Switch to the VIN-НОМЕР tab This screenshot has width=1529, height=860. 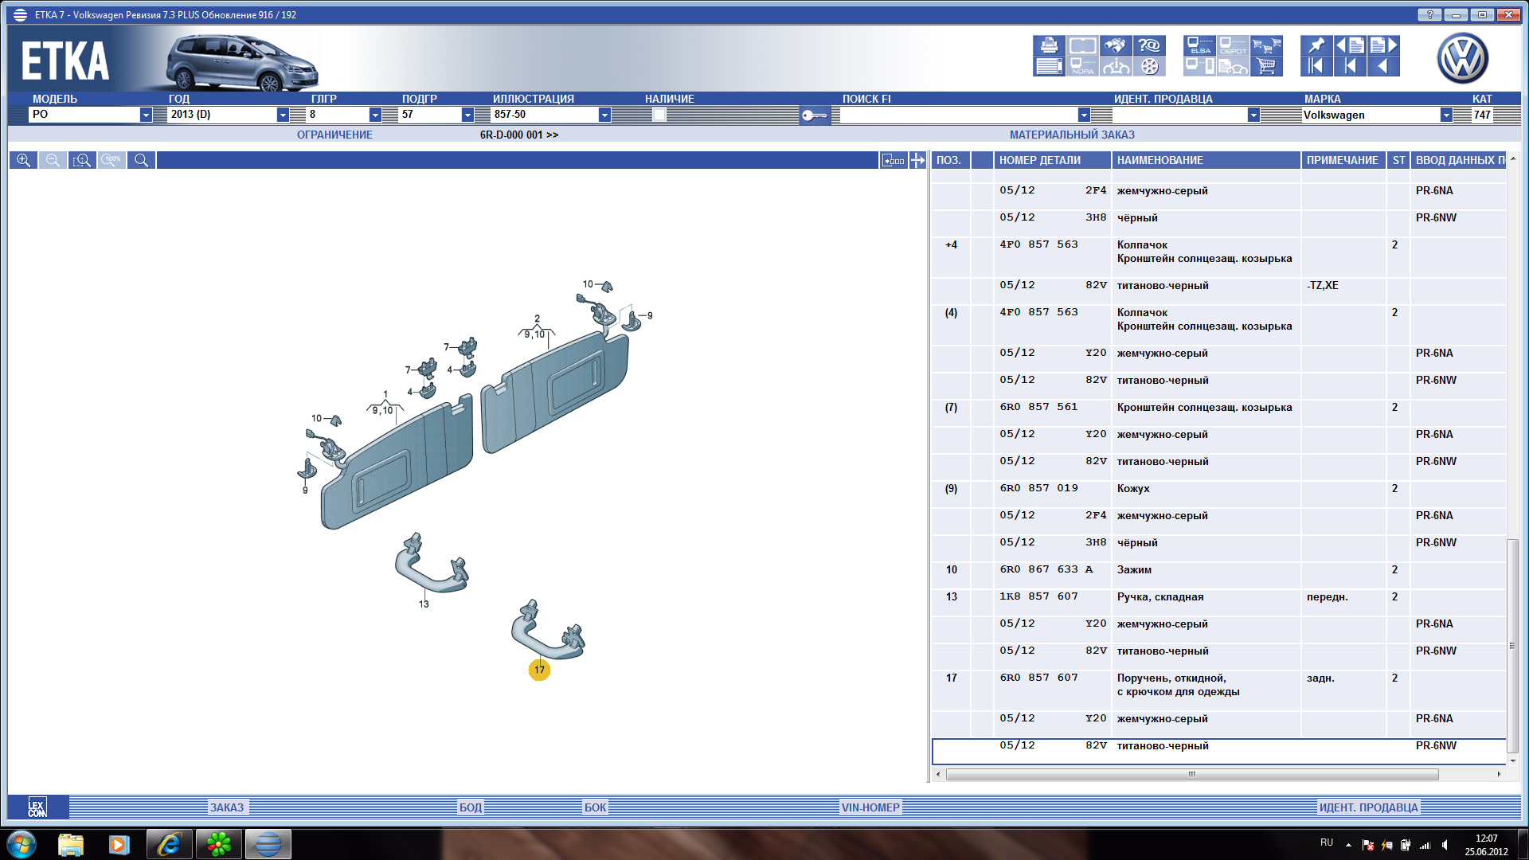[x=870, y=807]
